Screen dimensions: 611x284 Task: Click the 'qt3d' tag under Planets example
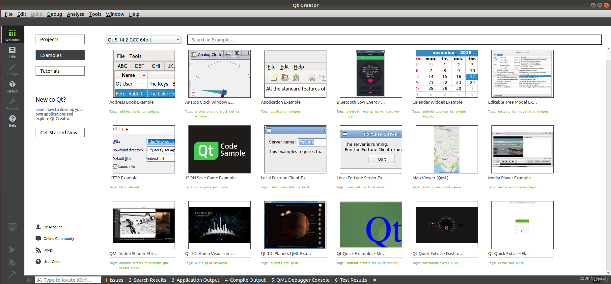point(294,263)
